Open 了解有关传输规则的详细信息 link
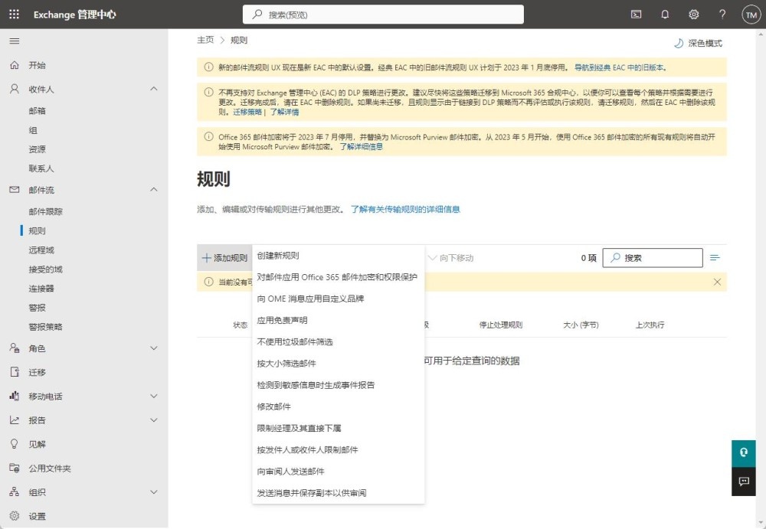This screenshot has width=766, height=529. click(405, 209)
